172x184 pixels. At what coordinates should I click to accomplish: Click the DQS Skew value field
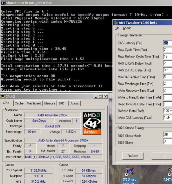point(168,141)
